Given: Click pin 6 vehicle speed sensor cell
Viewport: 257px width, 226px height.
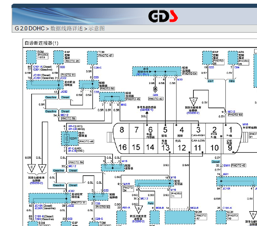Looking at the screenshot, I should (x=151, y=132).
